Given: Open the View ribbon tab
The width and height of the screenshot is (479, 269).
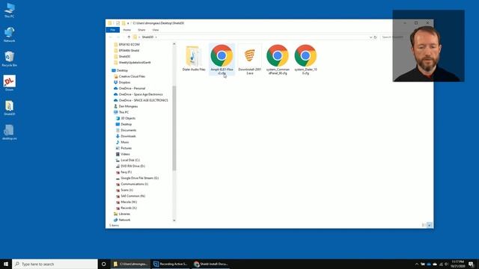Looking at the screenshot, I should pos(156,30).
